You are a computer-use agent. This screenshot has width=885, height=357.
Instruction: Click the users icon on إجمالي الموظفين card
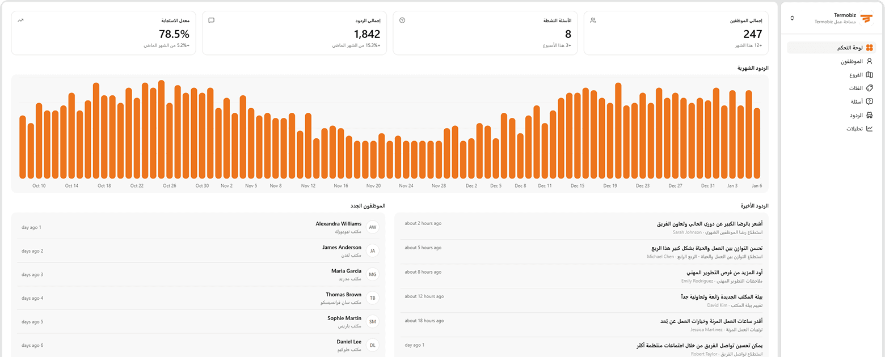coord(593,20)
